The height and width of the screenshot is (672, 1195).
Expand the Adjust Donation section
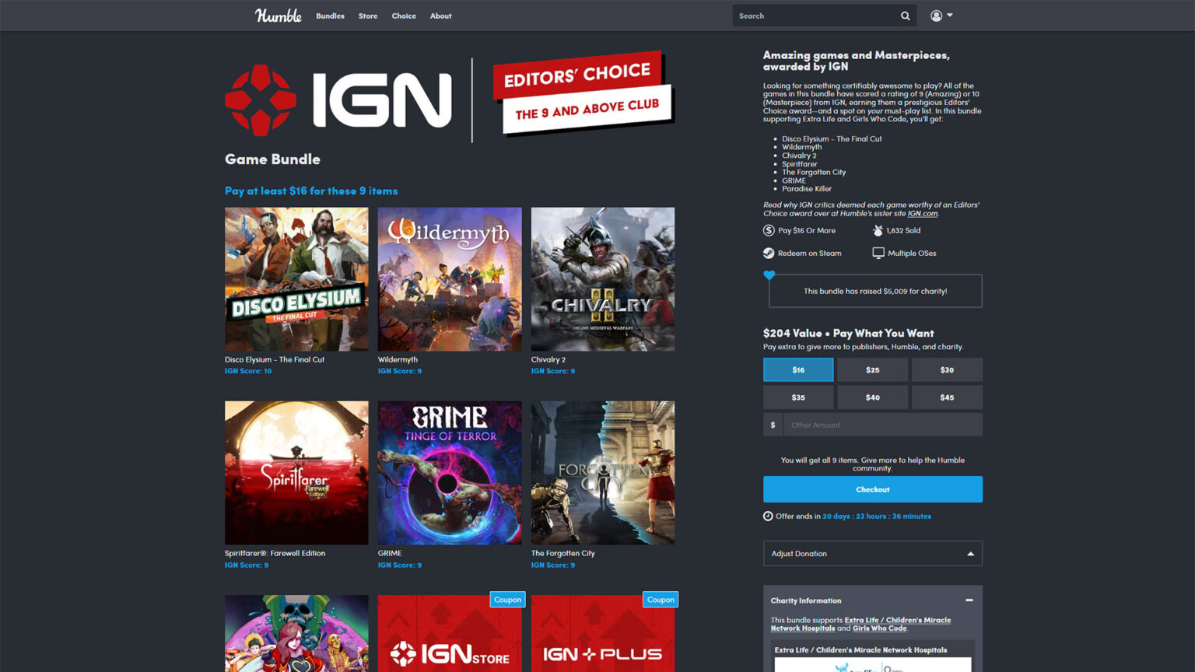point(872,553)
